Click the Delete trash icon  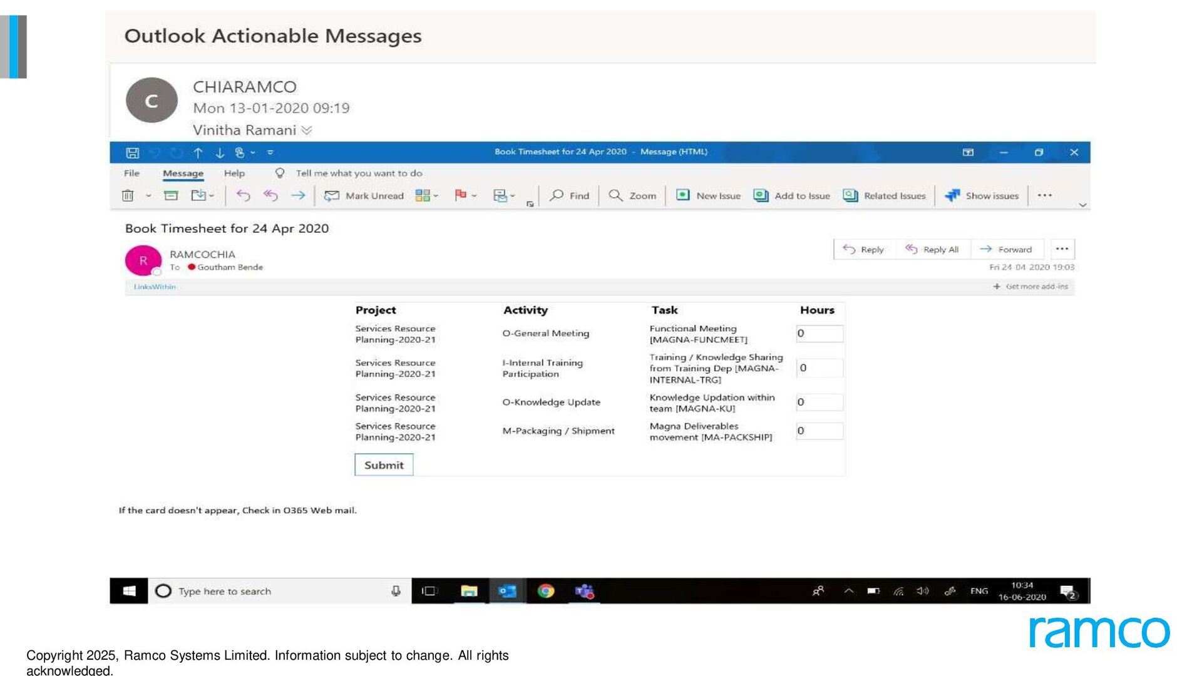128,195
